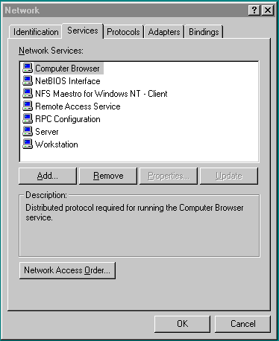Confirm the dialog with OK

click(182, 324)
